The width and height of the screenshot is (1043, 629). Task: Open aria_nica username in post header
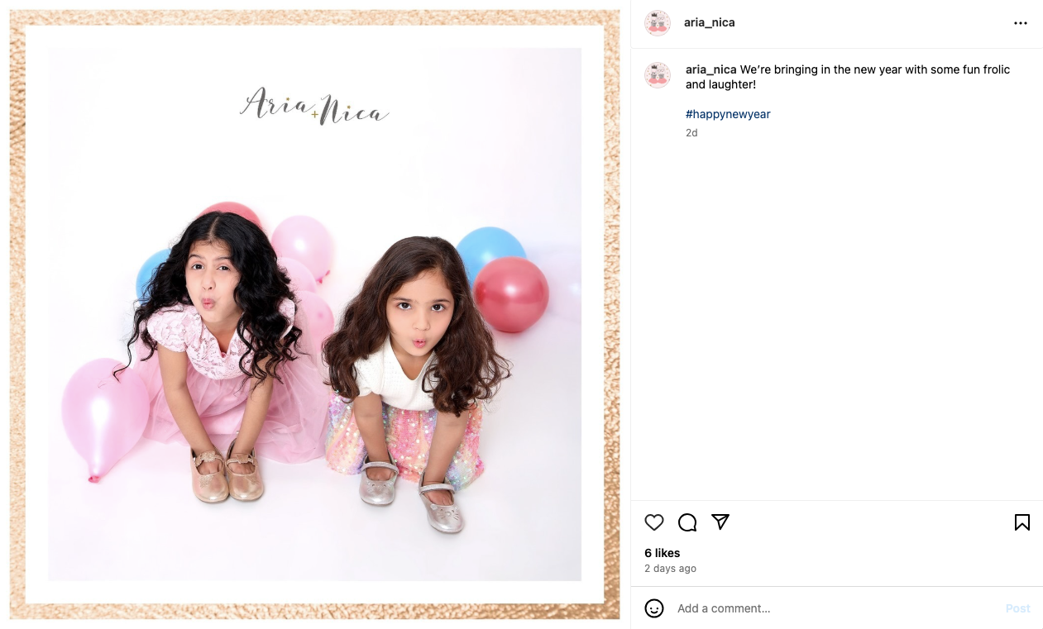coord(710,23)
